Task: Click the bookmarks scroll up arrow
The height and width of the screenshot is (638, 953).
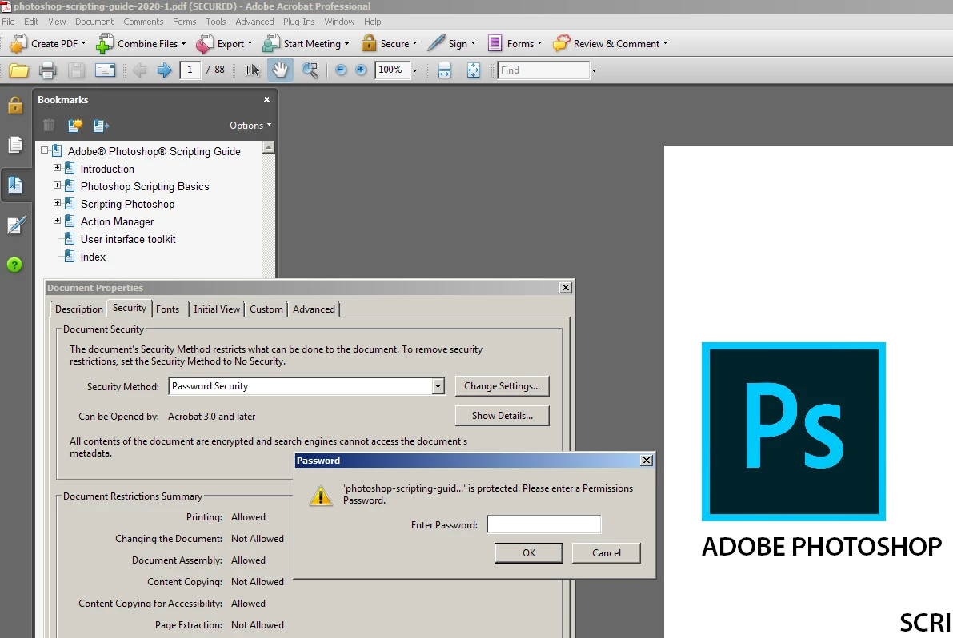Action: 268,148
